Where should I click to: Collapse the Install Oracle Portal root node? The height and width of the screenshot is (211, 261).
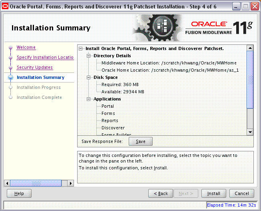click(x=81, y=49)
